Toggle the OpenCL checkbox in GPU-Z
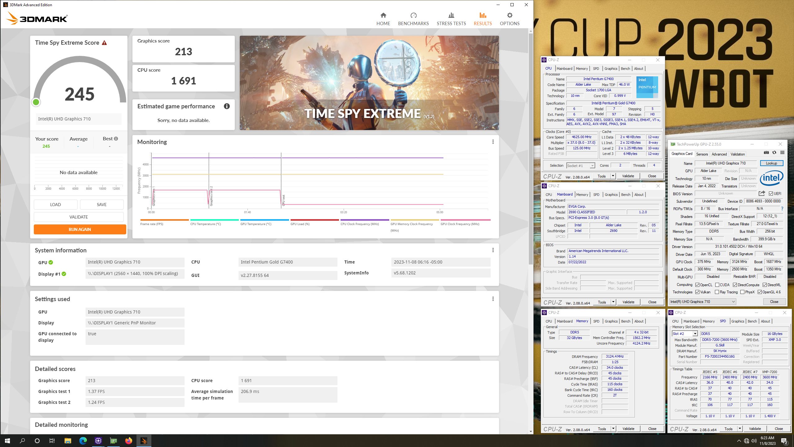 [698, 285]
